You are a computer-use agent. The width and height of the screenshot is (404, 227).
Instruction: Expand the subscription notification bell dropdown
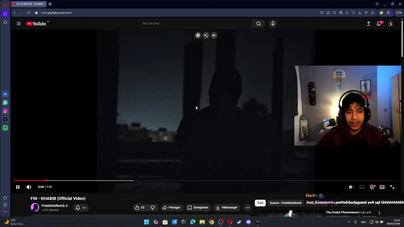81,207
